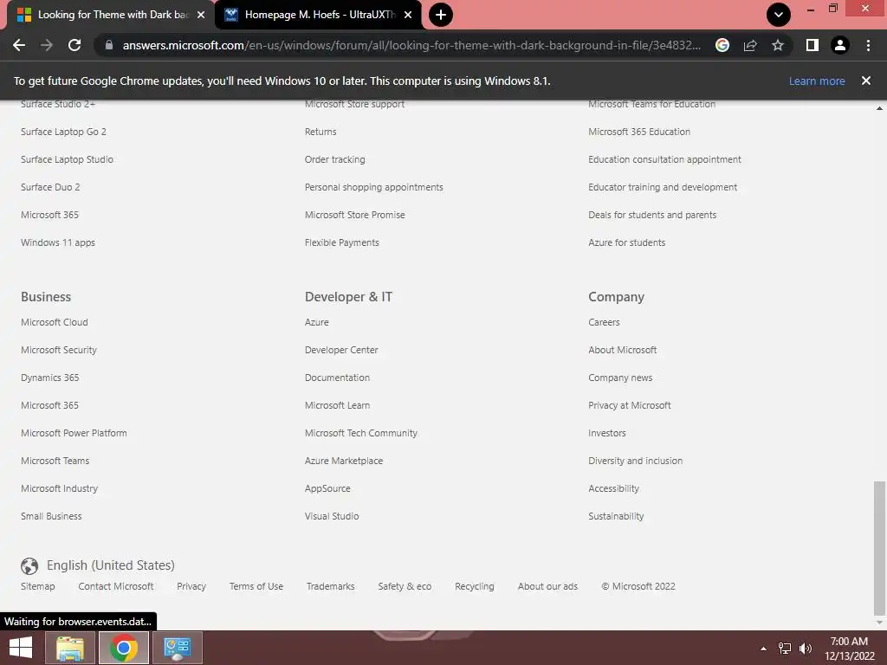Open the Microsoft Learn link
This screenshot has height=665, width=887.
(x=337, y=405)
